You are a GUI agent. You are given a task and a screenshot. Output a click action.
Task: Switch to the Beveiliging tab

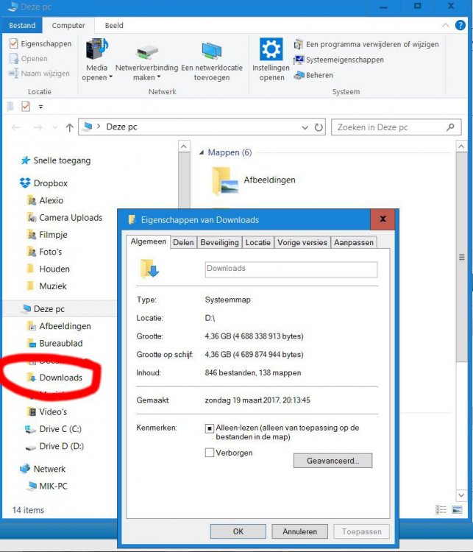(219, 242)
